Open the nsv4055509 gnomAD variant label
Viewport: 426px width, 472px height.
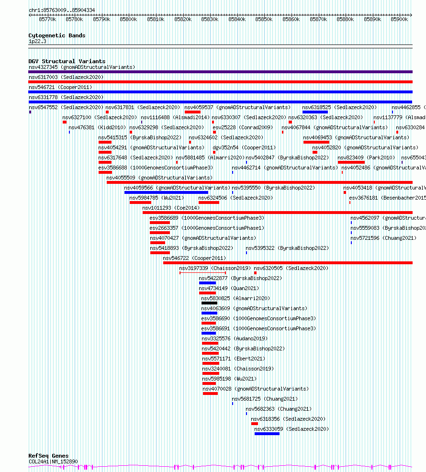(x=159, y=178)
